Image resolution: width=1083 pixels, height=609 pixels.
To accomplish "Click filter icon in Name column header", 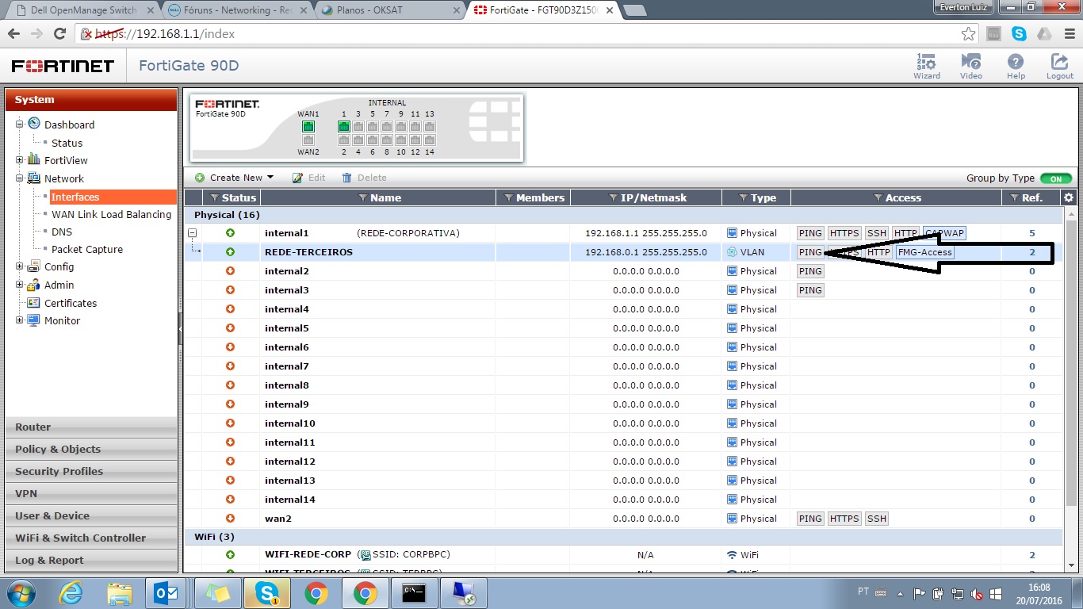I will pos(363,198).
